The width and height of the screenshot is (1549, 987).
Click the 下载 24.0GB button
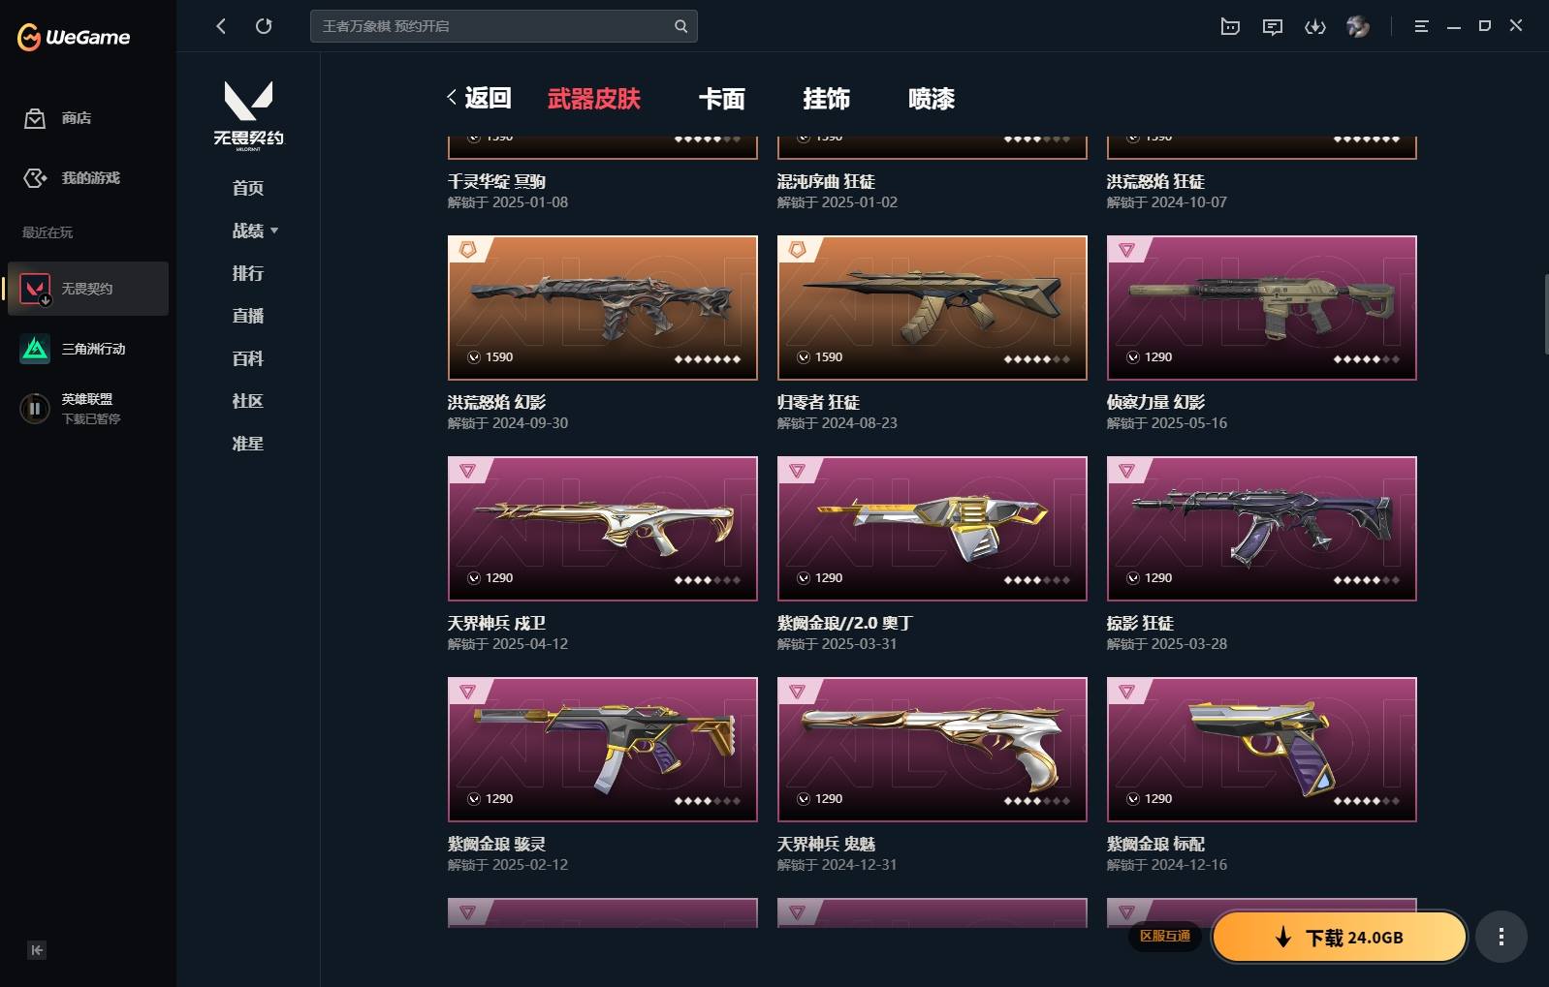coord(1340,937)
